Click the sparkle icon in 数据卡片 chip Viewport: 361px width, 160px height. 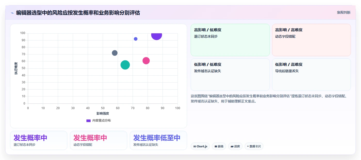coord(248,146)
